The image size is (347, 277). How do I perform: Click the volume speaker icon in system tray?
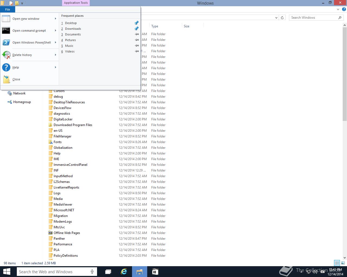pos(315,272)
